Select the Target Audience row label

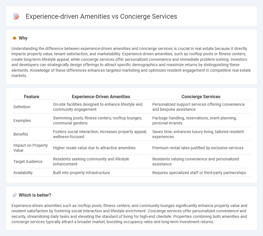[x=28, y=162]
